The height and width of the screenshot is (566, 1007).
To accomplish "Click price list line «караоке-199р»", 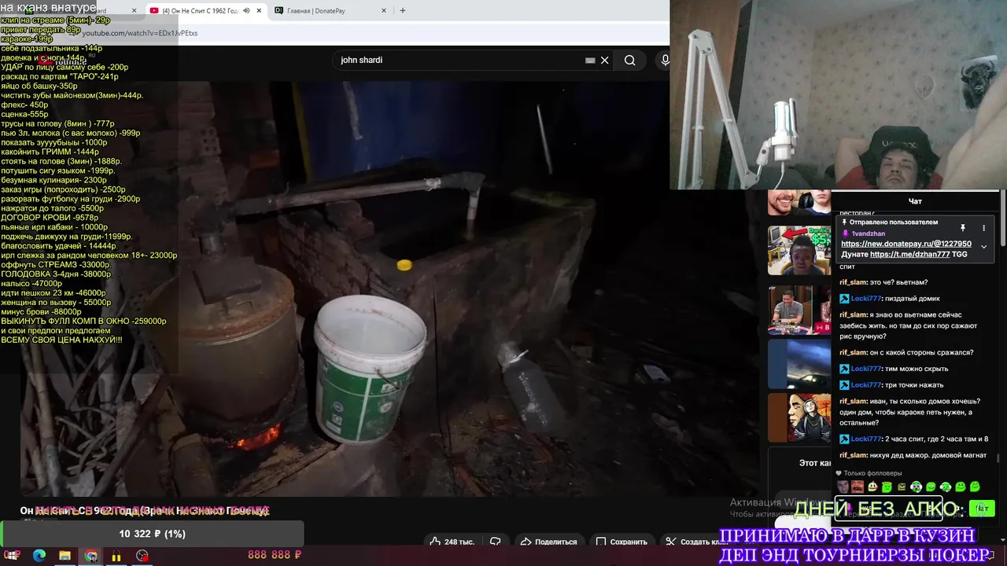I will [x=28, y=39].
